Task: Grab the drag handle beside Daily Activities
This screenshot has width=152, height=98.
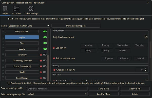Action: [3, 31]
